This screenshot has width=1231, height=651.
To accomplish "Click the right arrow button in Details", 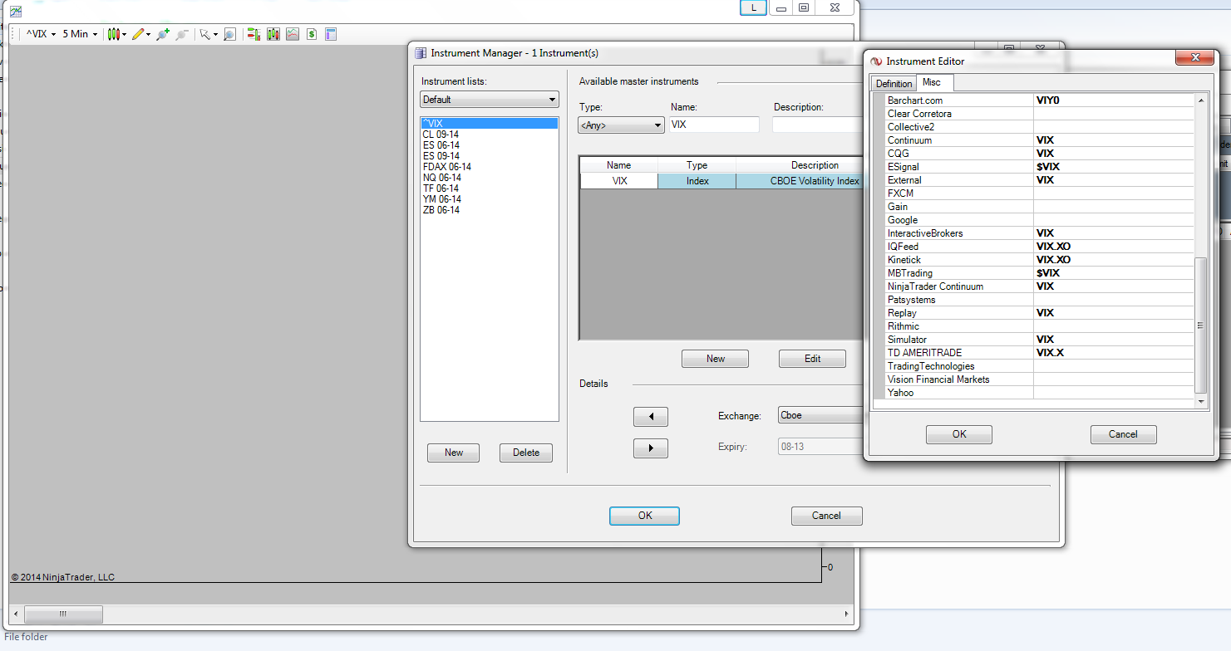I will [651, 448].
